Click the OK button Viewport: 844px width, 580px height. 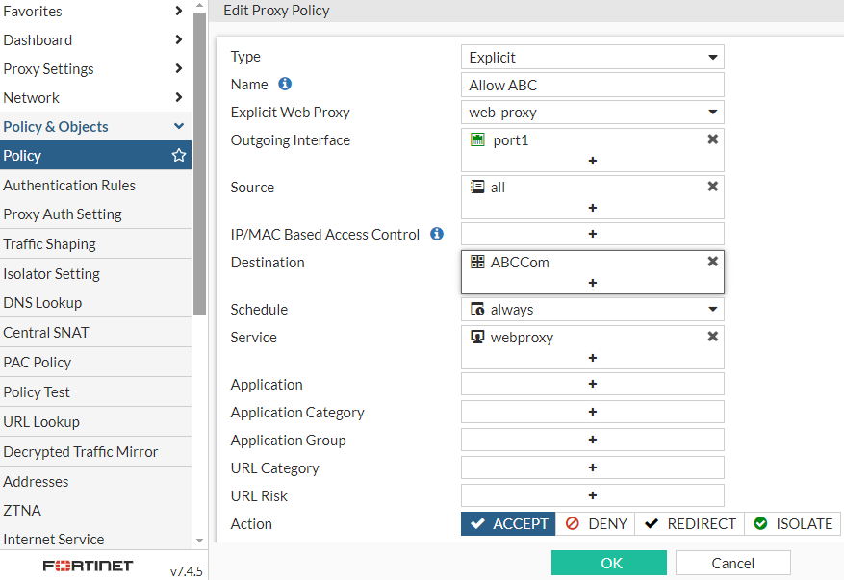608,563
